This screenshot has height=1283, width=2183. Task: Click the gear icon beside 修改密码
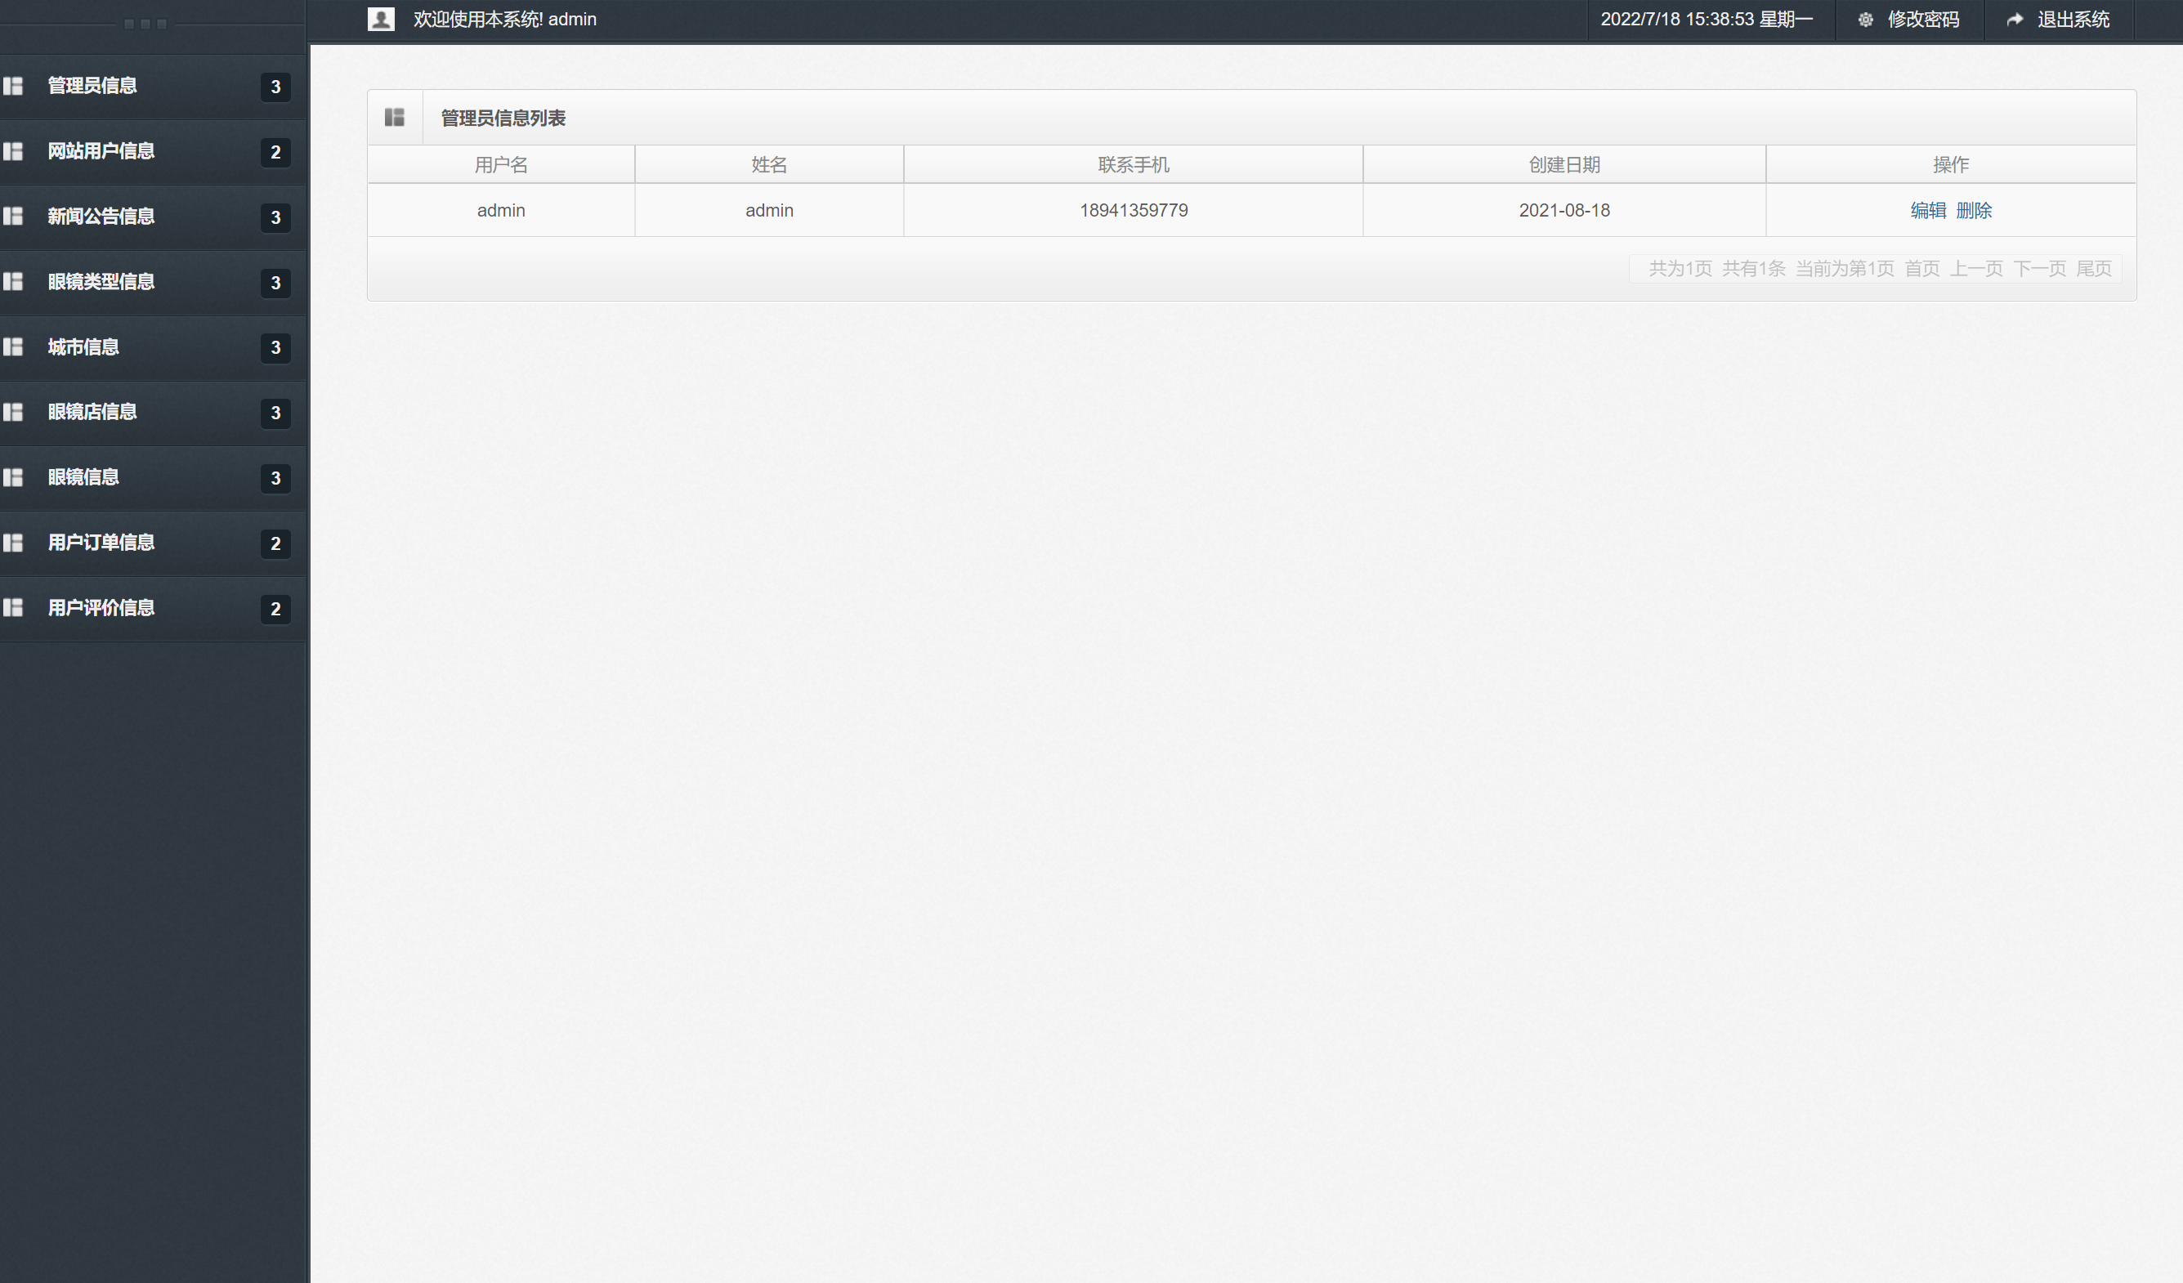[x=1865, y=19]
